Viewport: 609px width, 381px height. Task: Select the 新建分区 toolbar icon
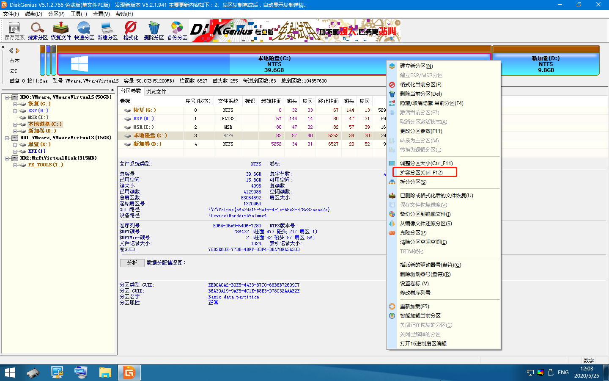tap(107, 30)
